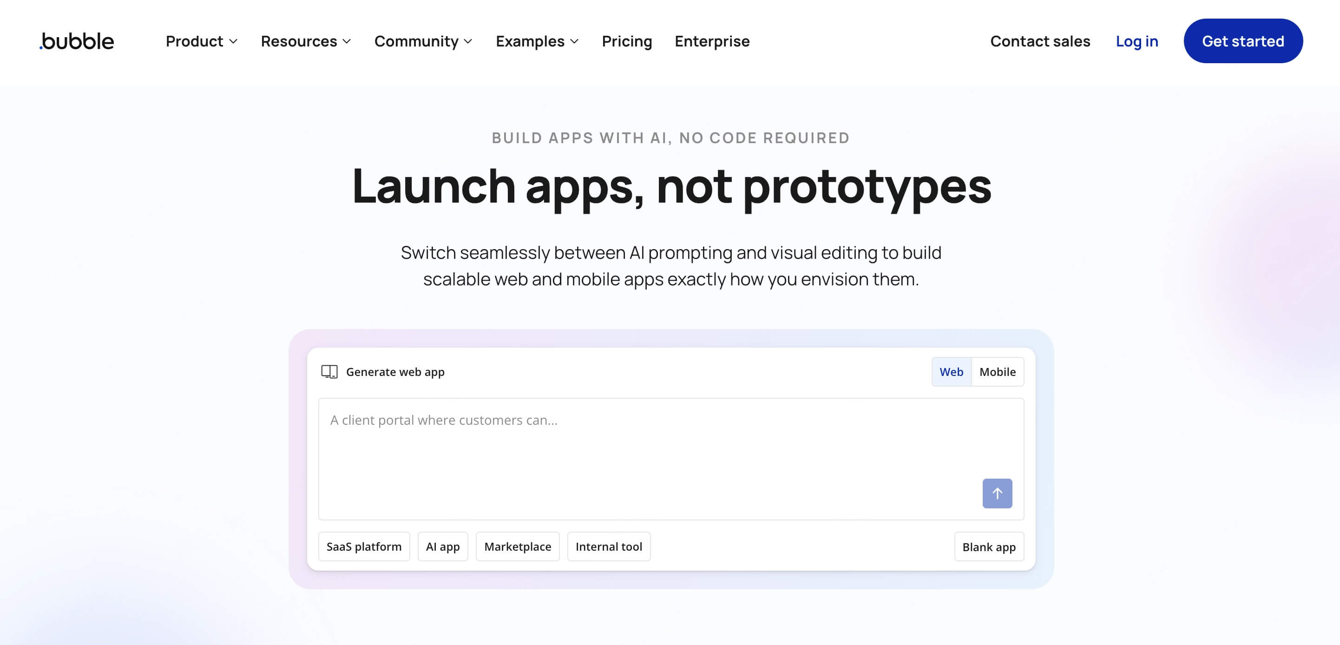
Task: Switch the generator to Mobile mode
Action: pyautogui.click(x=997, y=371)
